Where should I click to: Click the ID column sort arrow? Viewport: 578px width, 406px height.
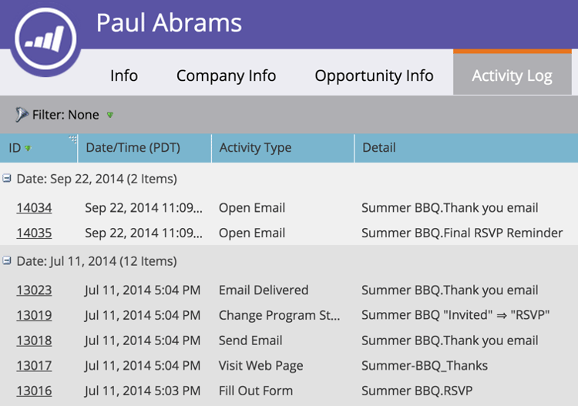(28, 149)
